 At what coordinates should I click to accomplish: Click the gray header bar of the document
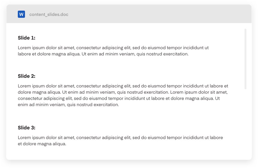coord(129,14)
